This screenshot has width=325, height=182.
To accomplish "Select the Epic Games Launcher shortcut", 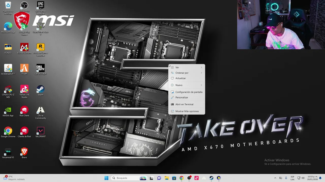I will (x=40, y=8).
